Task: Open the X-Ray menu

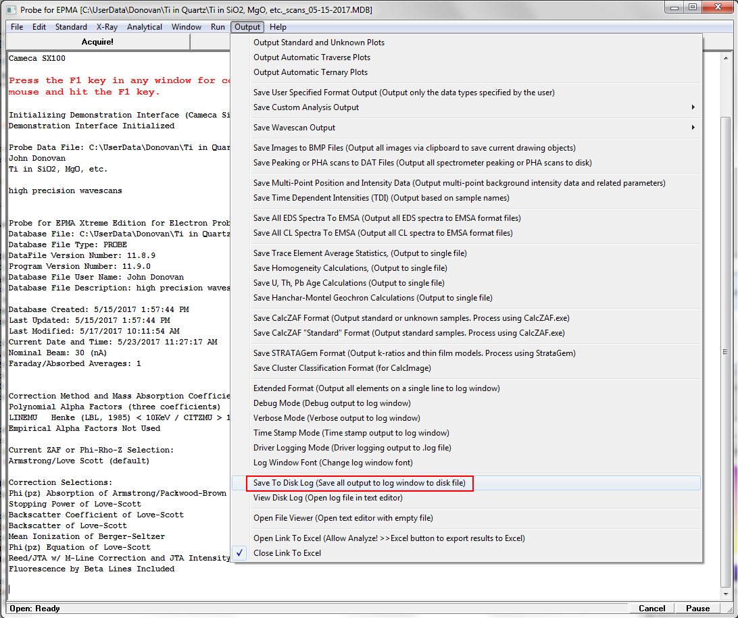Action: [107, 27]
